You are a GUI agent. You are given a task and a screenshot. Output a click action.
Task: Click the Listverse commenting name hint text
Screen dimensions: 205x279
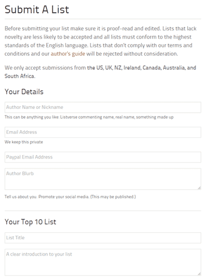[x=89, y=117]
